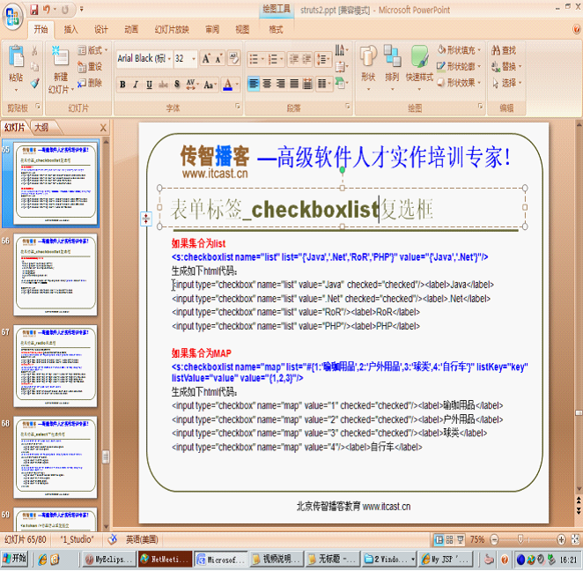583x571 pixels.
Task: Expand the shape fill (形状填充) dropdown
Action: pyautogui.click(x=478, y=50)
